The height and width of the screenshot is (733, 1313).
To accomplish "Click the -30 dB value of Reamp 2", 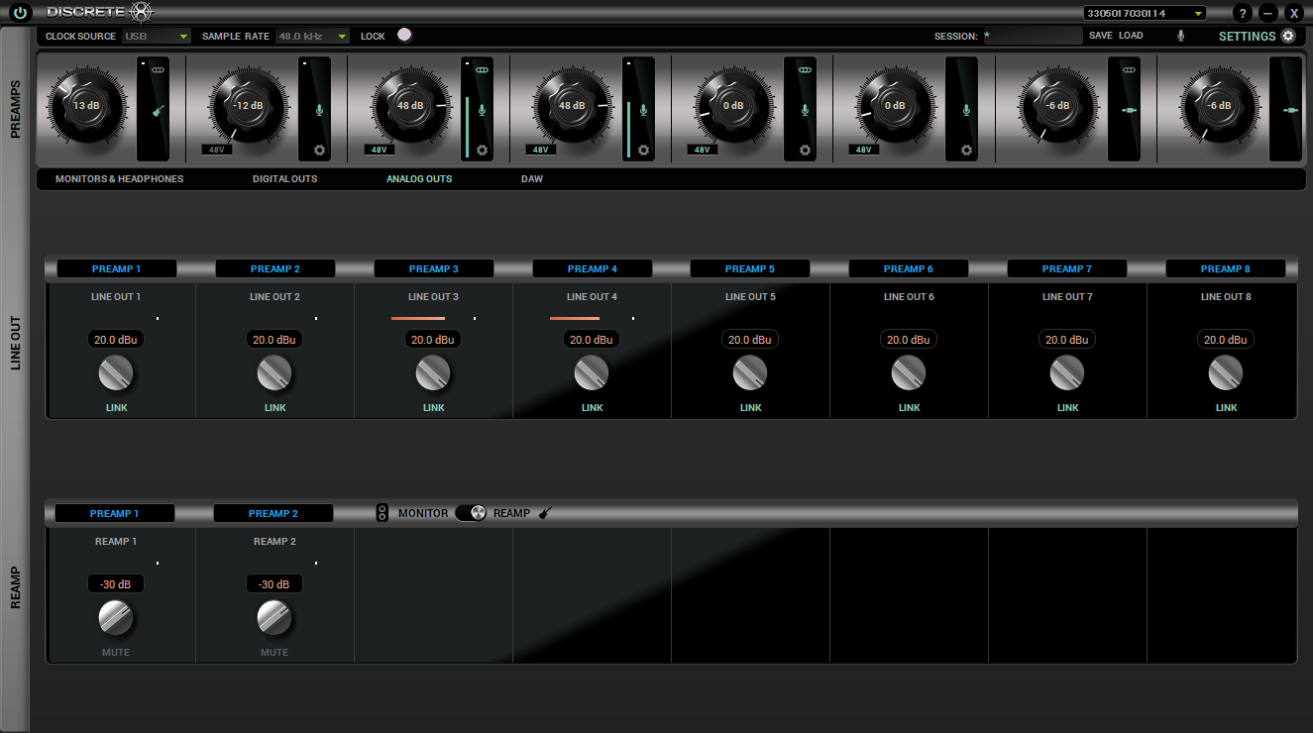I will click(274, 584).
